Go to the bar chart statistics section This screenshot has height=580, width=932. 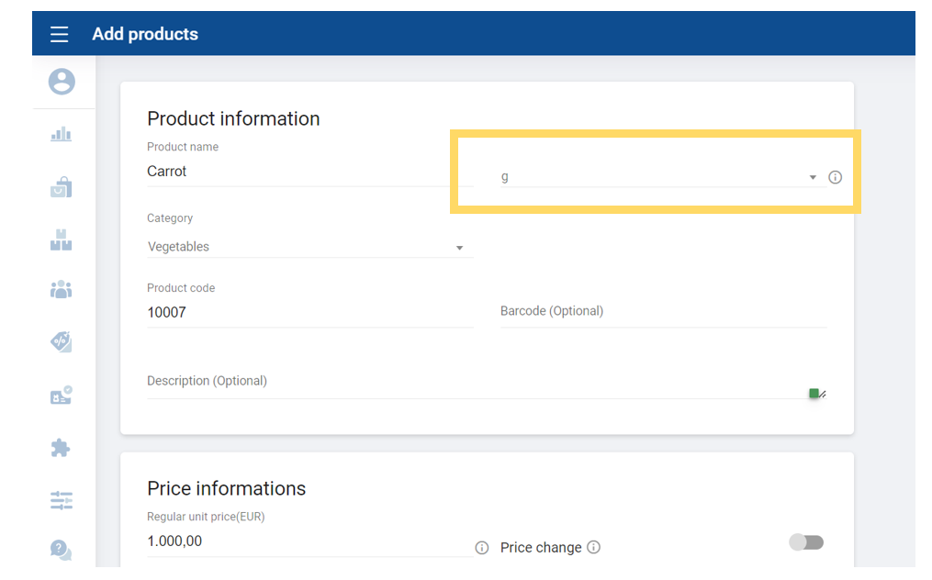(x=62, y=135)
